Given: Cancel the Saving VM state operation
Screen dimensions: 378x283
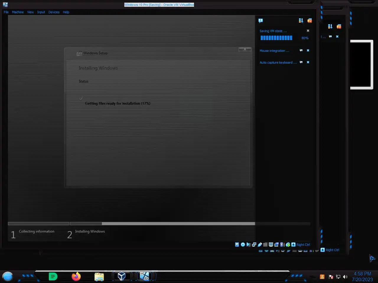Looking at the screenshot, I should [x=308, y=31].
